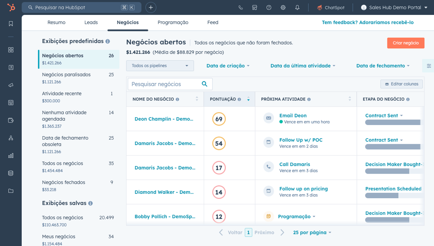Click the plus quick-create button
This screenshot has height=246, width=434.
click(x=151, y=7)
